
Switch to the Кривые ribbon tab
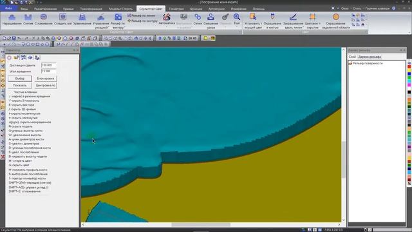click(68, 8)
